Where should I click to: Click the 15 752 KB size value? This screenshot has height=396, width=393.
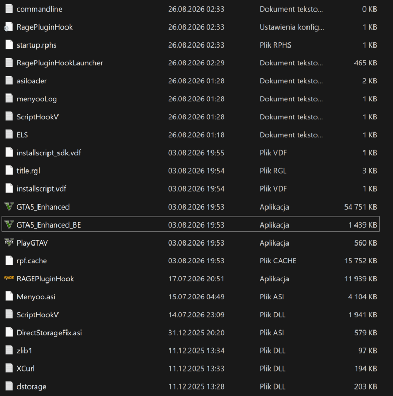pos(361,261)
